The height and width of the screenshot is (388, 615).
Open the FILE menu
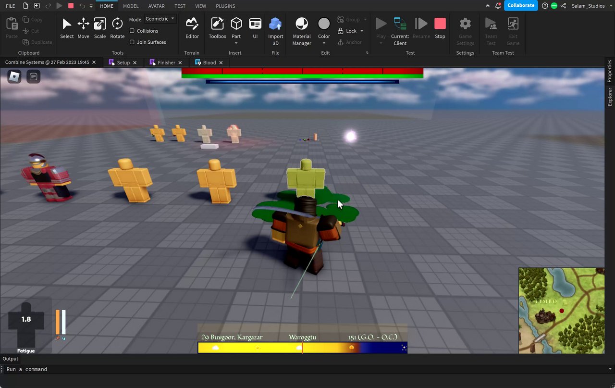(x=10, y=6)
